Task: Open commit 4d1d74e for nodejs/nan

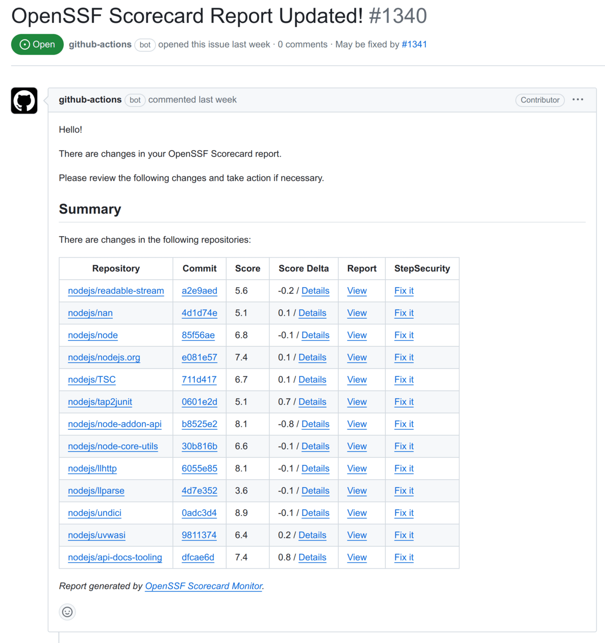Action: tap(199, 313)
